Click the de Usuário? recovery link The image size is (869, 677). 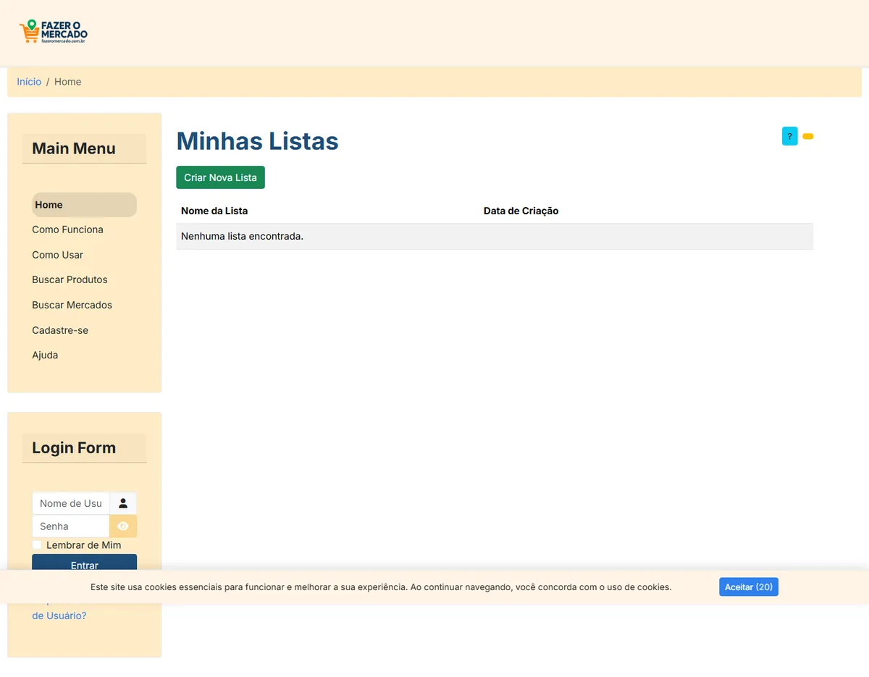click(x=59, y=615)
